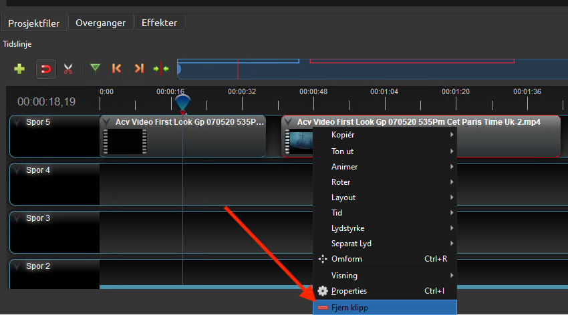
Task: Jump to next marker arrow icon
Action: pyautogui.click(x=138, y=68)
